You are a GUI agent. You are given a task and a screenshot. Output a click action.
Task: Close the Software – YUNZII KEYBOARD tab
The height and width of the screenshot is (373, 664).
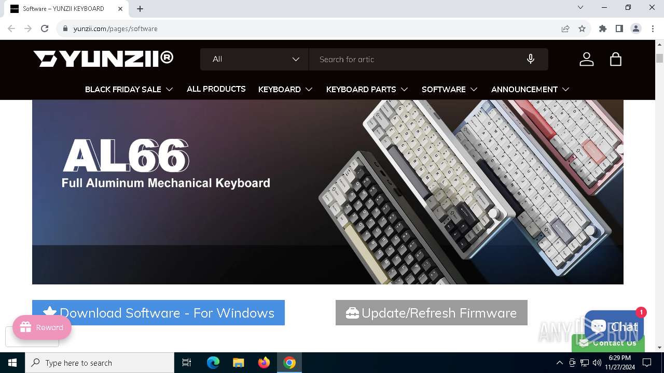point(120,9)
